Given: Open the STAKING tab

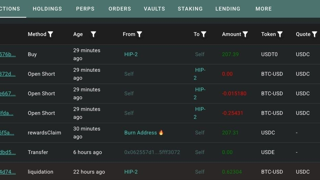Looking at the screenshot, I should pos(190,9).
